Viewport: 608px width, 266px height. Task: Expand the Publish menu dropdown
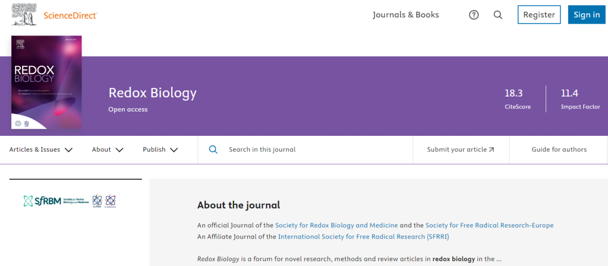tap(160, 150)
